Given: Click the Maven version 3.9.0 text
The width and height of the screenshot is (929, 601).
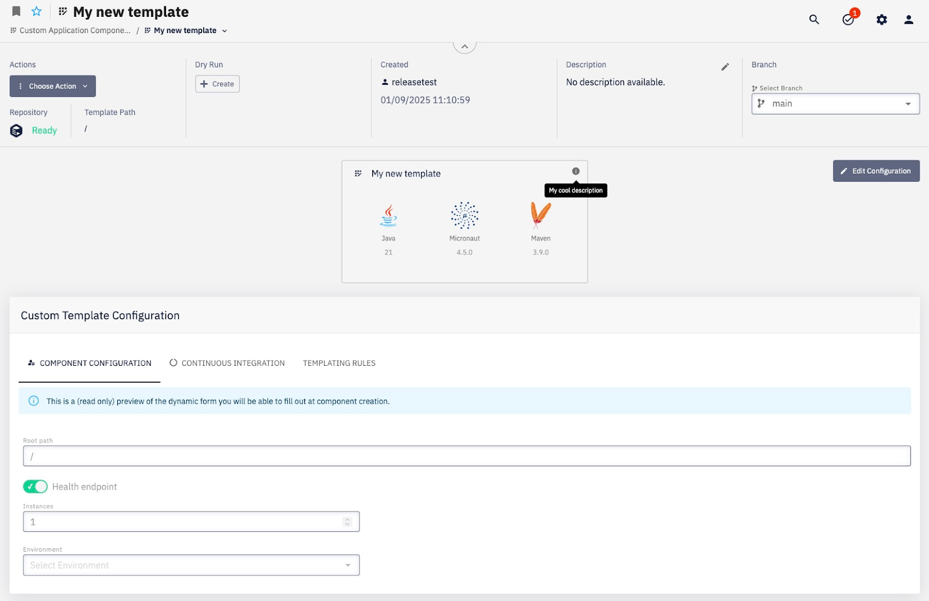Looking at the screenshot, I should tap(541, 253).
